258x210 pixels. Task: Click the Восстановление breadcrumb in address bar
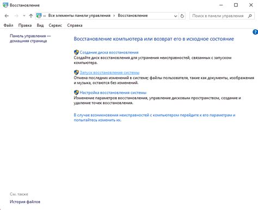133,16
